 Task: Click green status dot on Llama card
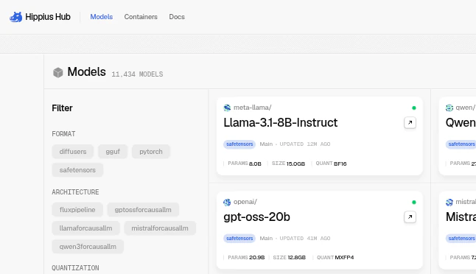[x=414, y=108]
